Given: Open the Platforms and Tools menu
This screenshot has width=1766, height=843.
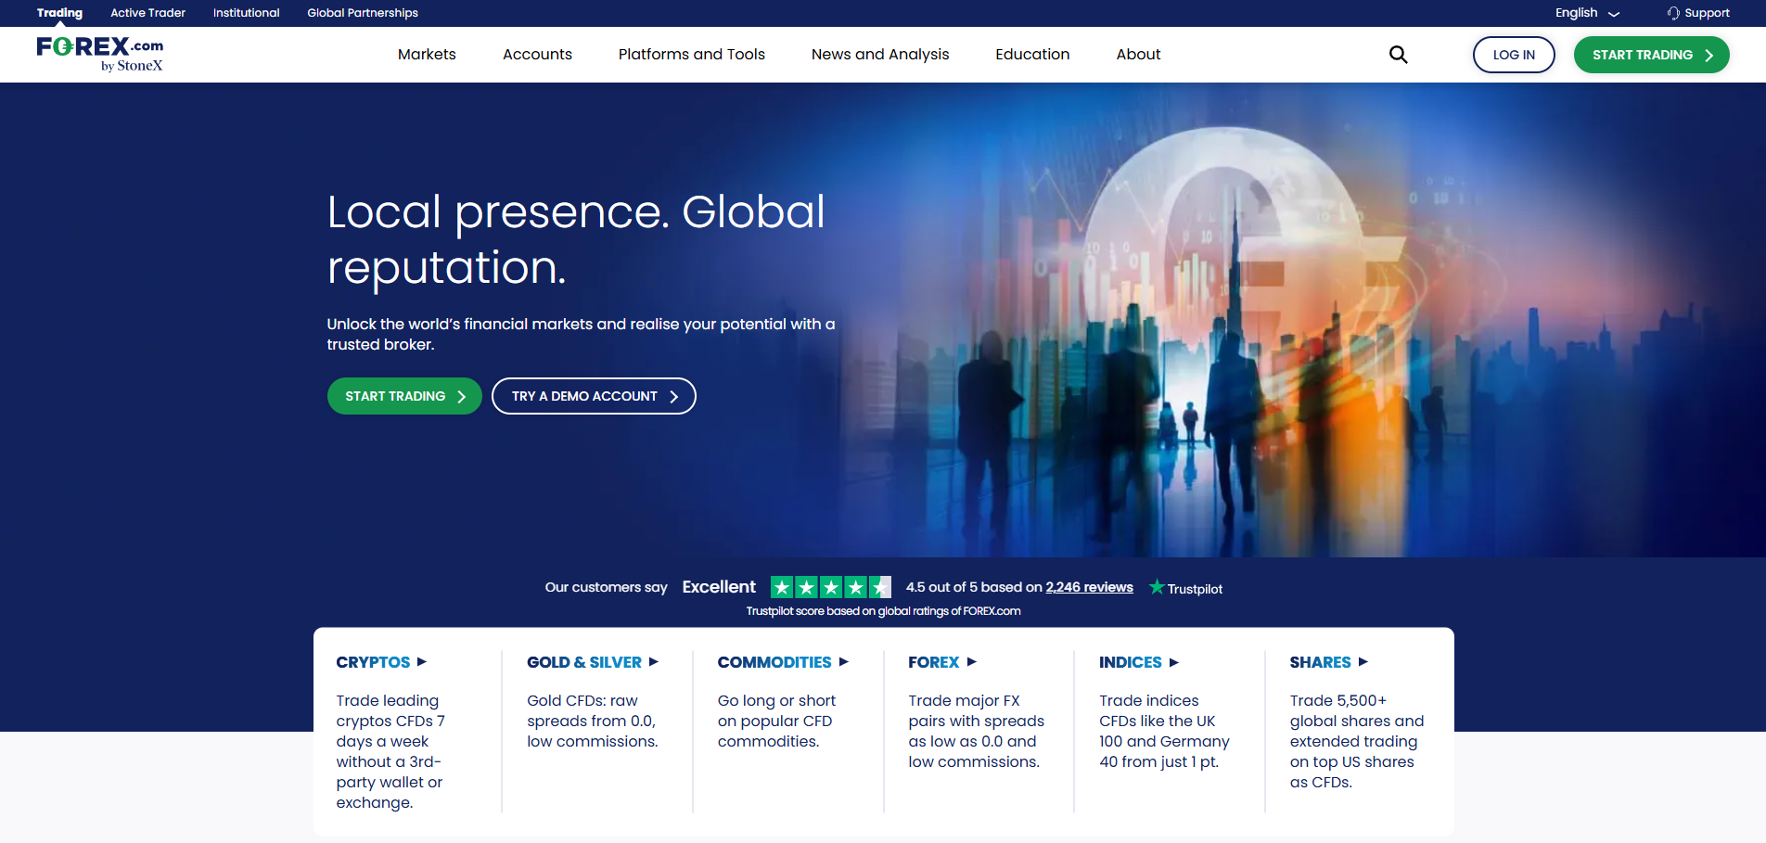Looking at the screenshot, I should coord(692,55).
